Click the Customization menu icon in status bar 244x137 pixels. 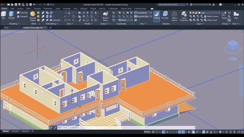pos(242,132)
